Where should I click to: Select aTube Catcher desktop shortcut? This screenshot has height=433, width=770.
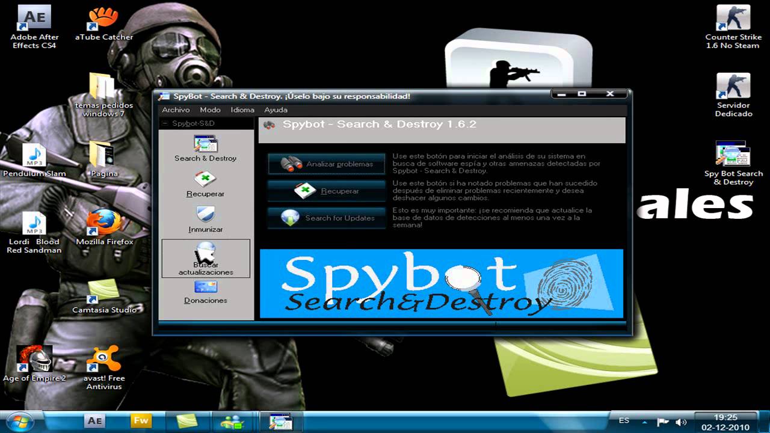104,24
